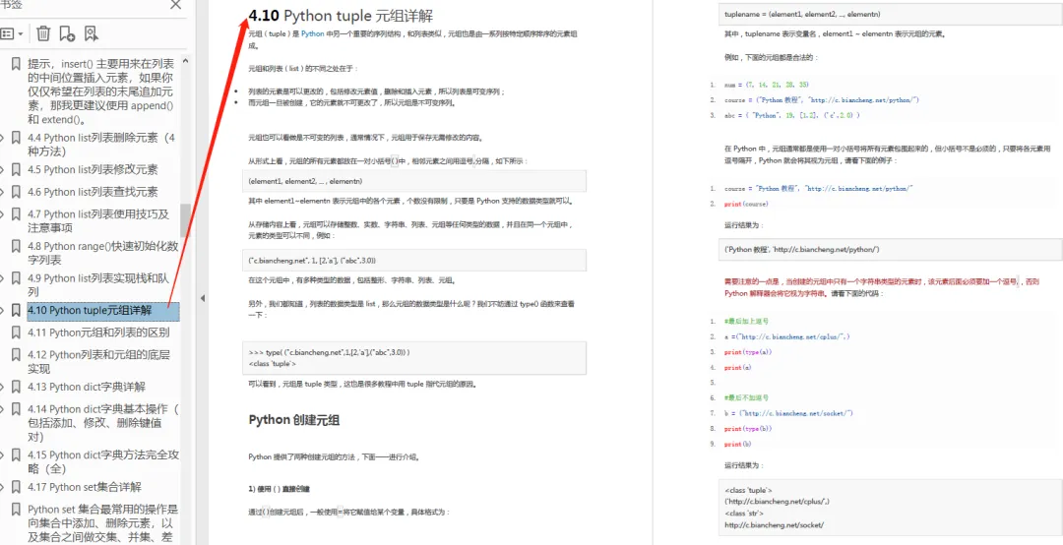Open bookmark 4.13 Python dict字典详解
1063x545 pixels.
(x=87, y=387)
